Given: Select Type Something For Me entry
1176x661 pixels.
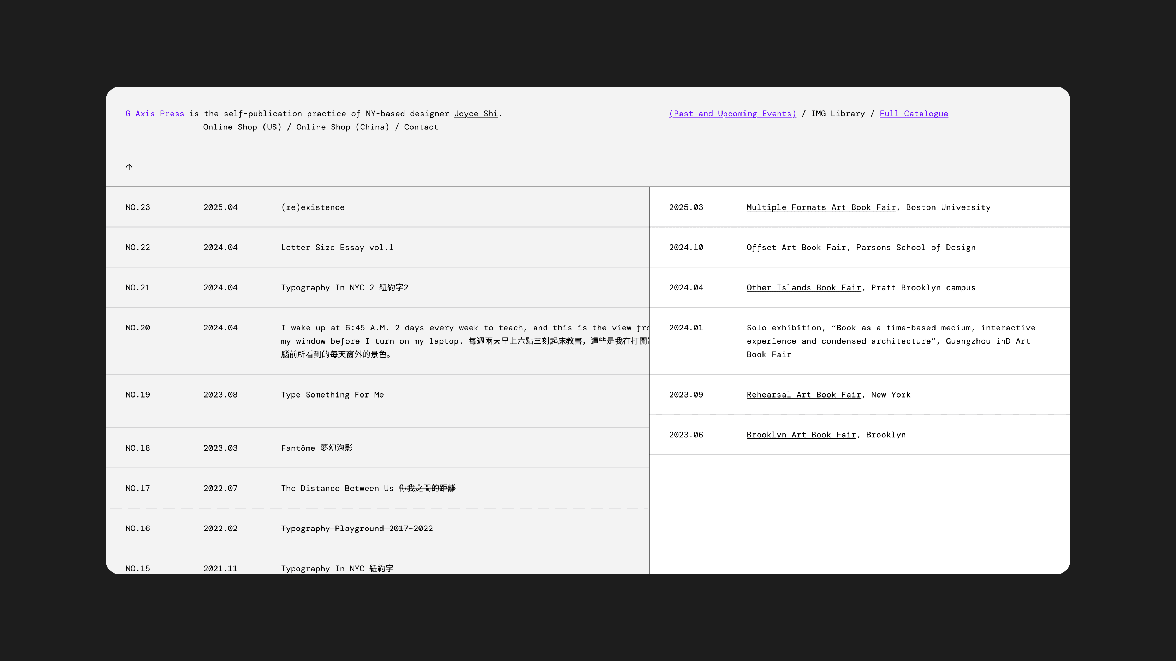Looking at the screenshot, I should (x=332, y=395).
